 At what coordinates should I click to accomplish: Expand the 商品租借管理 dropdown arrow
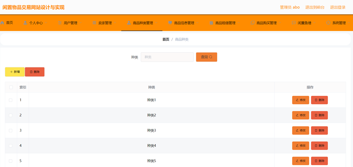(239, 23)
